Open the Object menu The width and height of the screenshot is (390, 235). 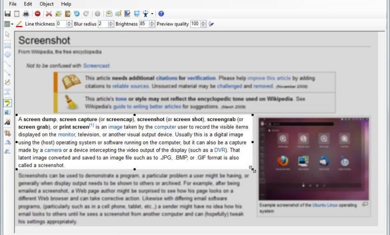pyautogui.click(x=46, y=4)
